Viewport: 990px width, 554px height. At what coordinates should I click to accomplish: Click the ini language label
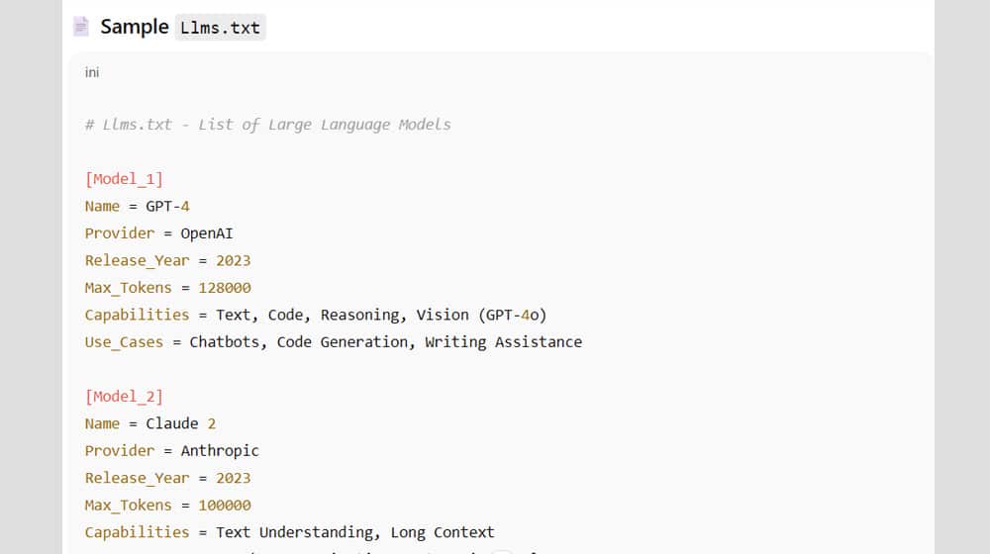pos(92,72)
